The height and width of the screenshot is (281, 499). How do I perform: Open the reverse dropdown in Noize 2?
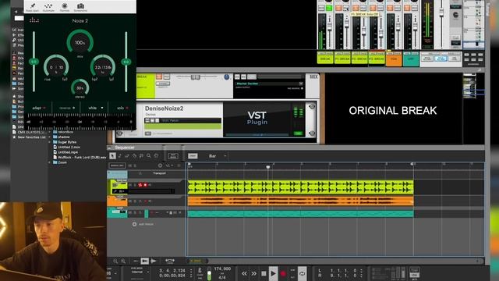[x=67, y=108]
